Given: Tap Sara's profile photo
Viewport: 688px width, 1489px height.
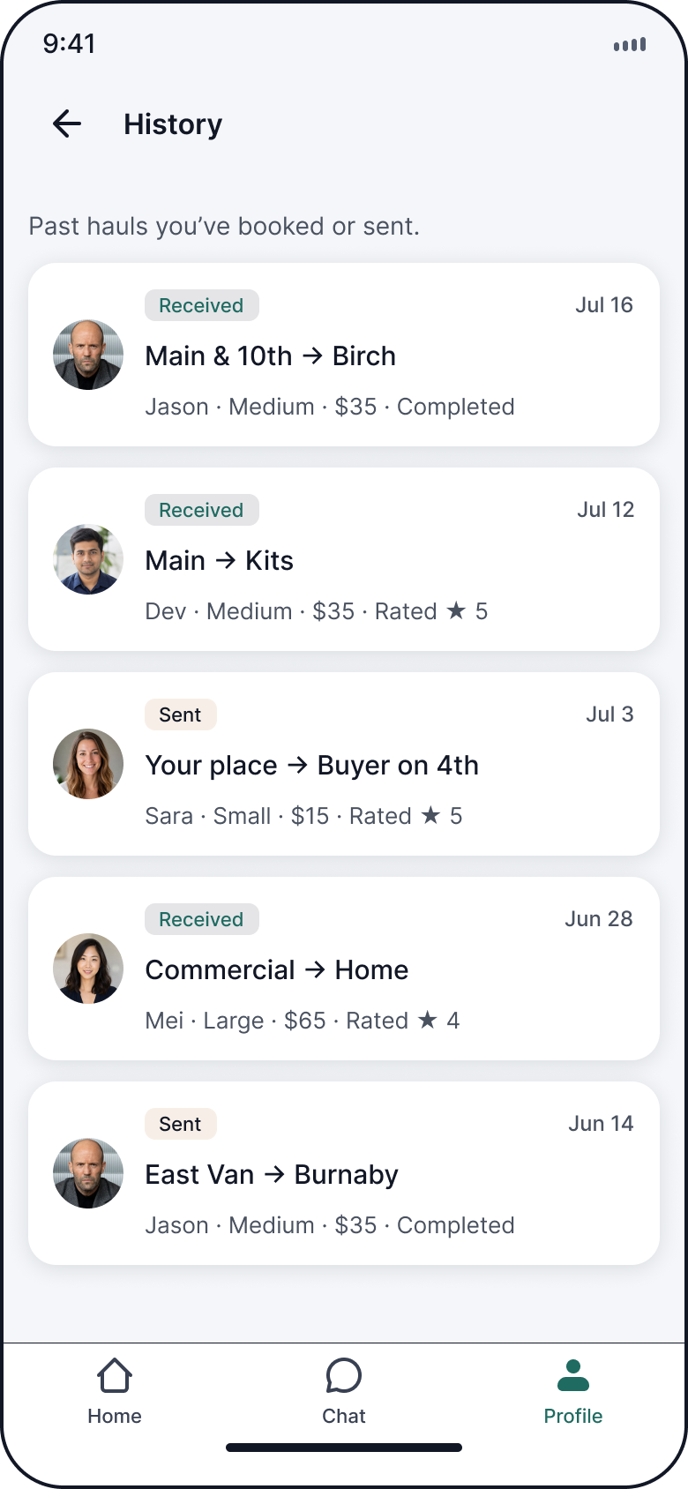Looking at the screenshot, I should [x=88, y=764].
